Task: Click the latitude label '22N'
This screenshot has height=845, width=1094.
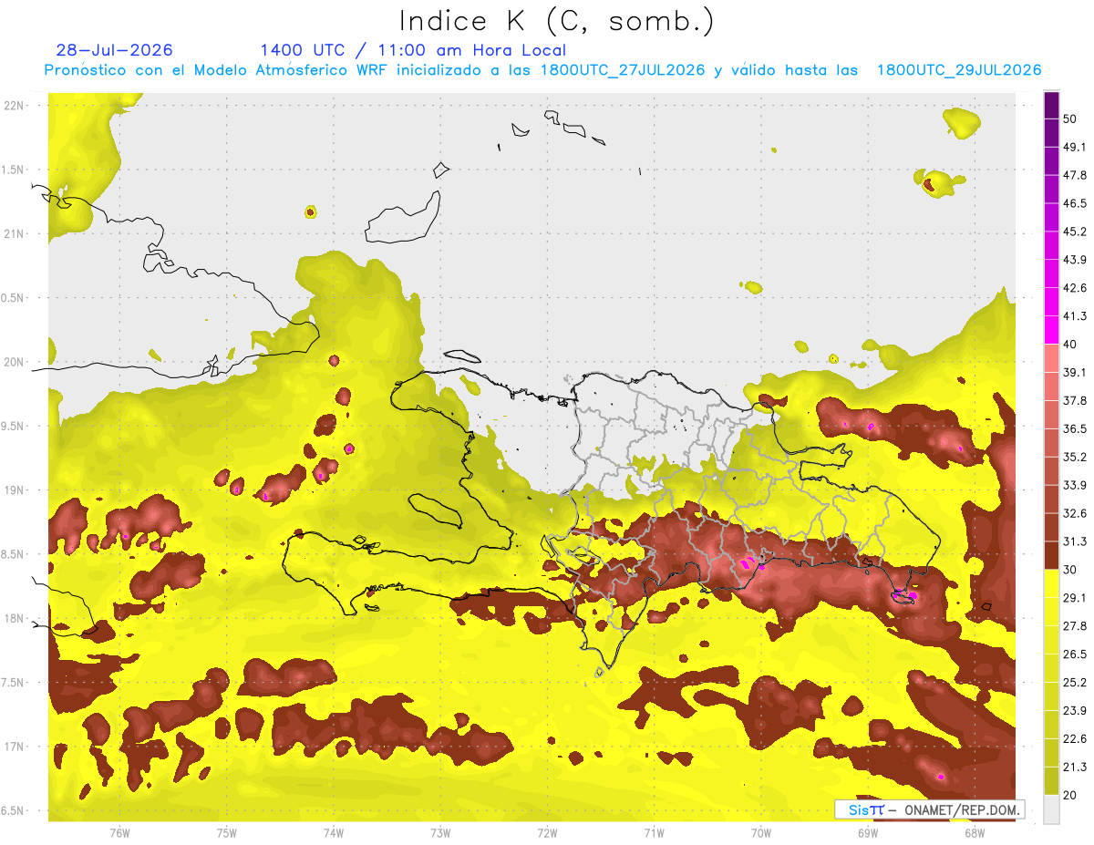Action: (x=15, y=106)
